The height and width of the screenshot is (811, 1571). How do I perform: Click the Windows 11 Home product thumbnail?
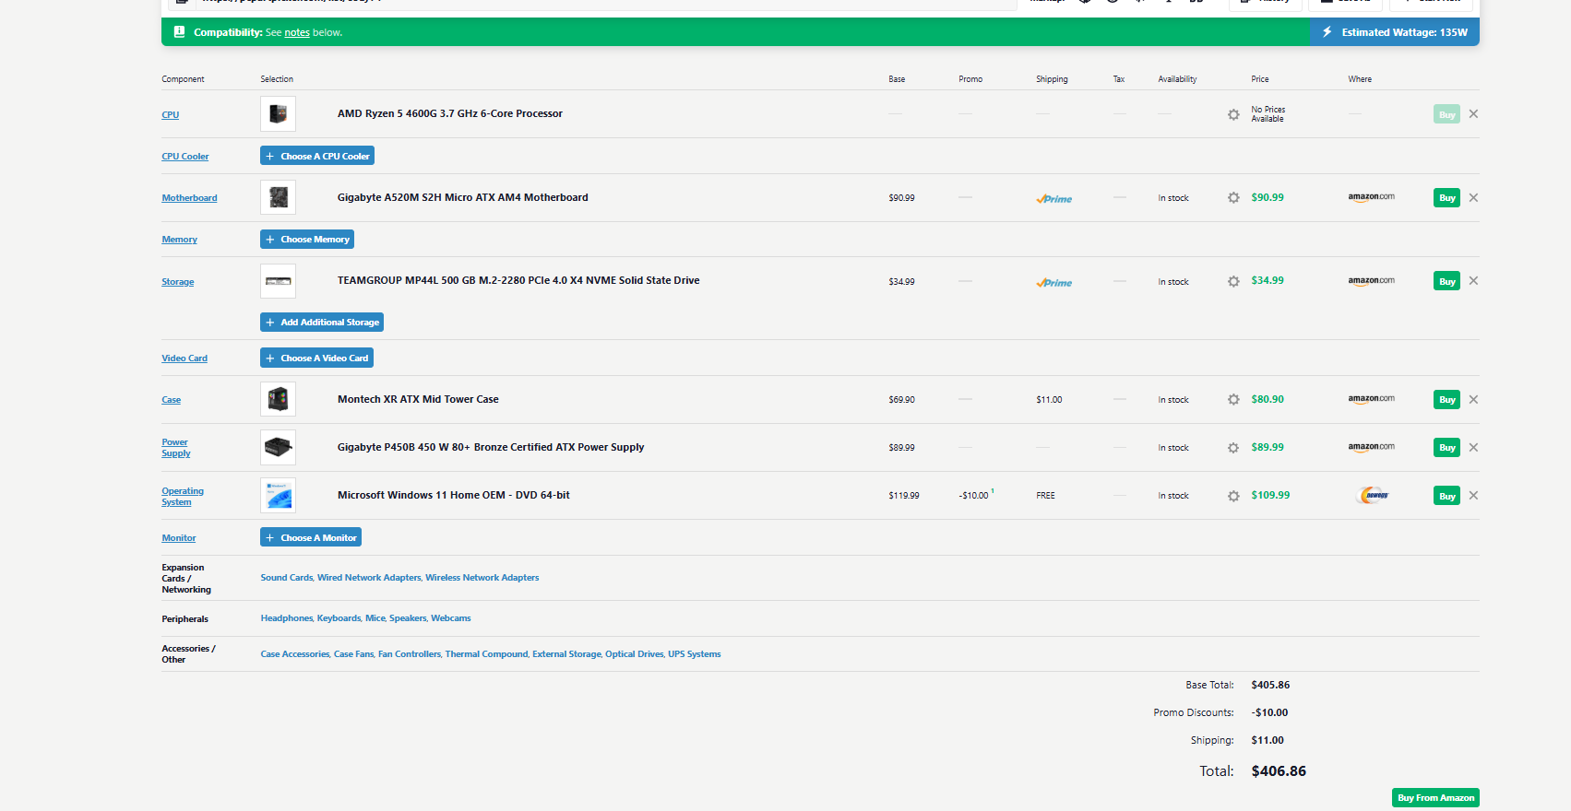click(278, 495)
